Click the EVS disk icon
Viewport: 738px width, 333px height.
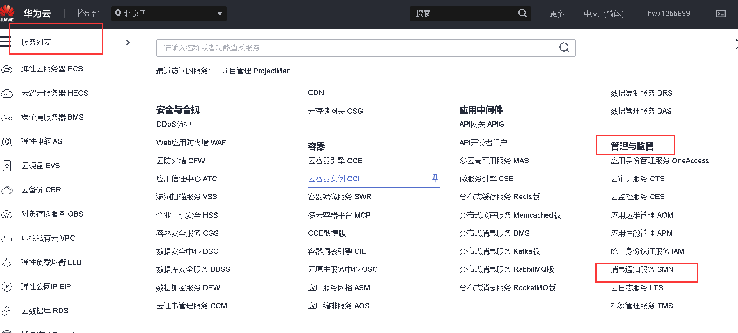pyautogui.click(x=7, y=166)
